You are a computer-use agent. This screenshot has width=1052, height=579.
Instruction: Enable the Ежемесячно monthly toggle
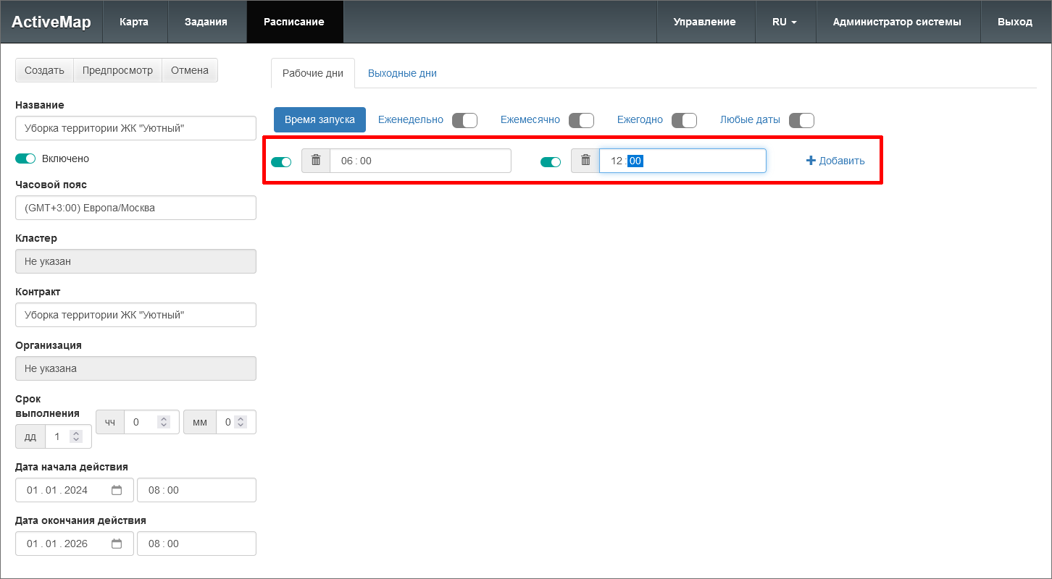tap(581, 120)
